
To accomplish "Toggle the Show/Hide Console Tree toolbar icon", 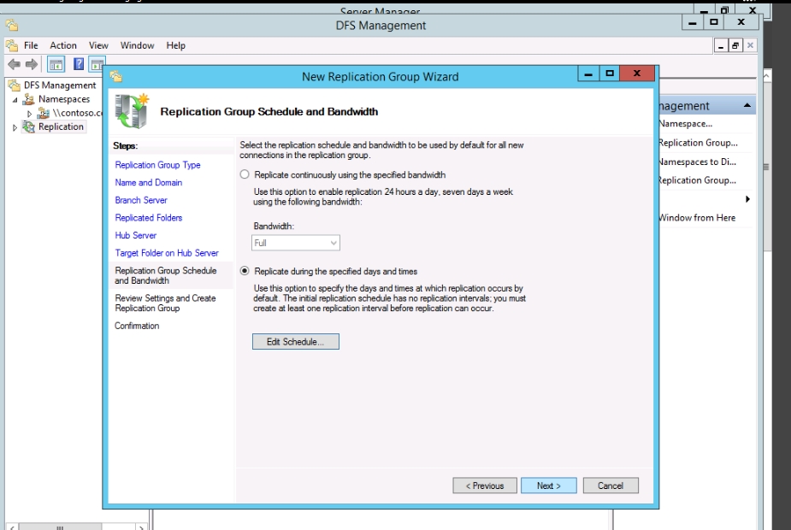I will pos(56,64).
